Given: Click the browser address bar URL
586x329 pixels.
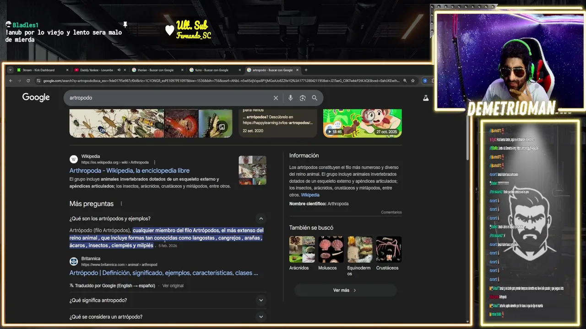Looking at the screenshot, I should [x=221, y=80].
